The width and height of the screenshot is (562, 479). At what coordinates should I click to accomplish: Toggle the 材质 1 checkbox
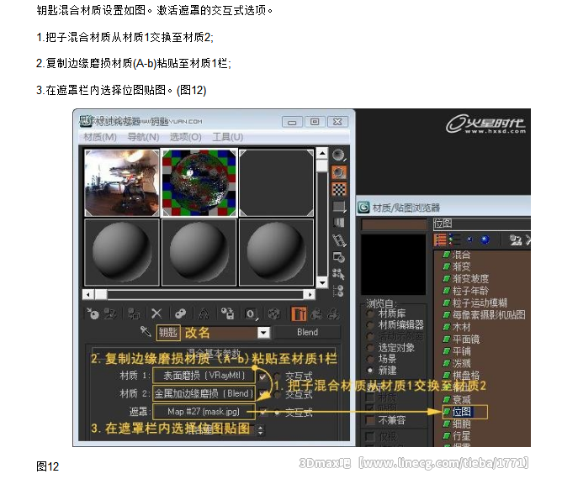[x=264, y=377]
